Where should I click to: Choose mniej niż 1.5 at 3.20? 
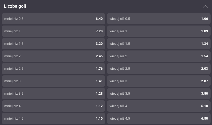pyautogui.click(x=53, y=44)
